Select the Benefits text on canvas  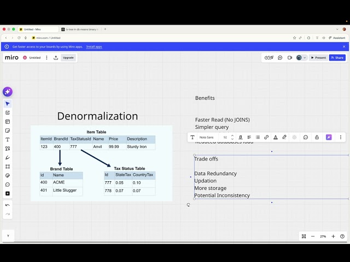pyautogui.click(x=205, y=98)
